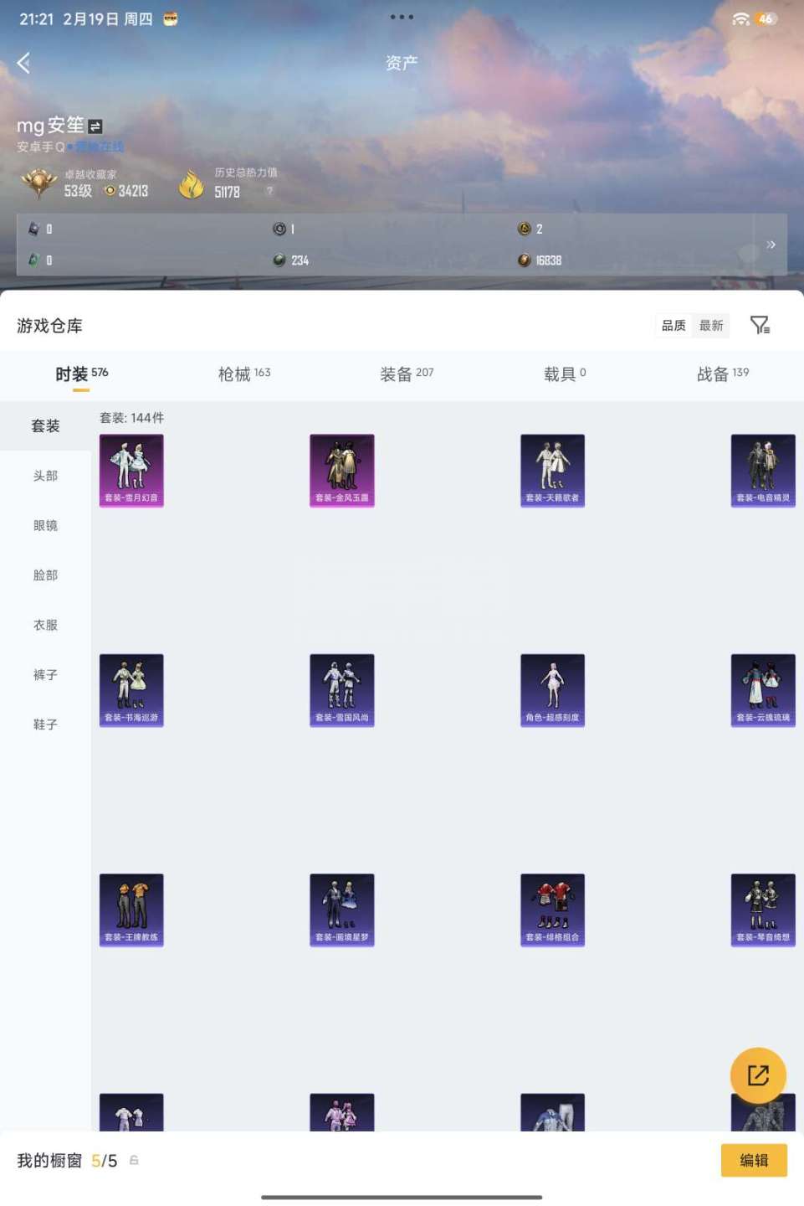The height and width of the screenshot is (1206, 804).
Task: Select 鞋子 category in sidebar
Action: pyautogui.click(x=45, y=724)
